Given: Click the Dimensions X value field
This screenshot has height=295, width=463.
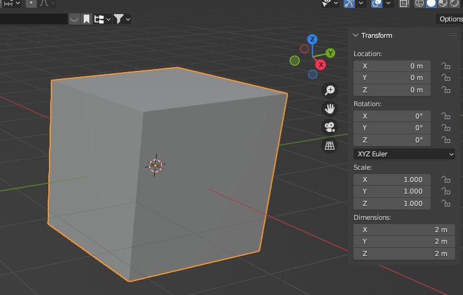Looking at the screenshot, I should point(404,230).
